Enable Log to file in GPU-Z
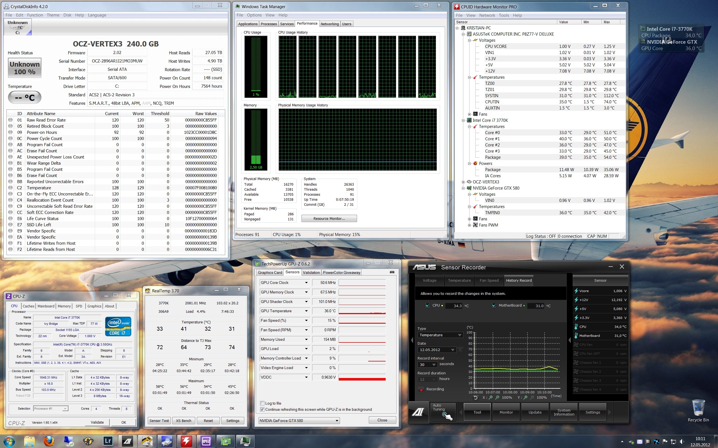718x448 pixels. coord(262,403)
